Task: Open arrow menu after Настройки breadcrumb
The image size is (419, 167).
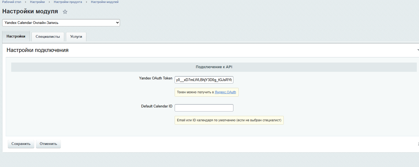Action: [x=49, y=2]
